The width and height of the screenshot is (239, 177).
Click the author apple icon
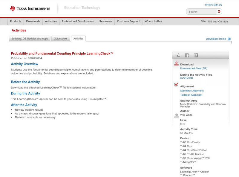(177, 115)
